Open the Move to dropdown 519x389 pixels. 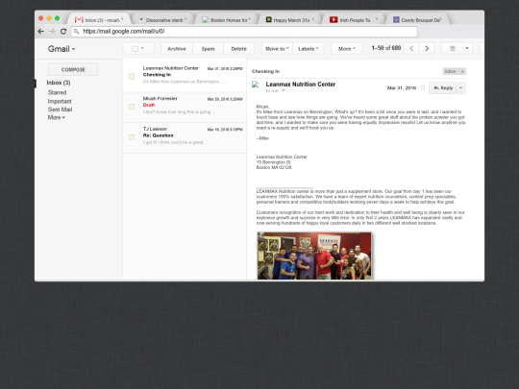277,49
